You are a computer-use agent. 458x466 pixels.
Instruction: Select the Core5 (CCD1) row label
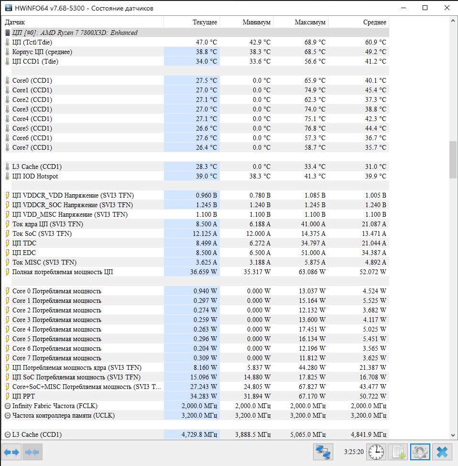pyautogui.click(x=32, y=128)
